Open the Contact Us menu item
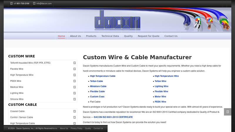235x132 pixels. [x=171, y=36]
